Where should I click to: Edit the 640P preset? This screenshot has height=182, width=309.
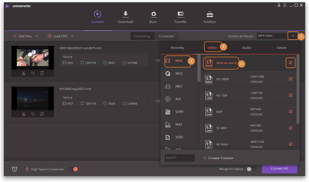(290, 111)
